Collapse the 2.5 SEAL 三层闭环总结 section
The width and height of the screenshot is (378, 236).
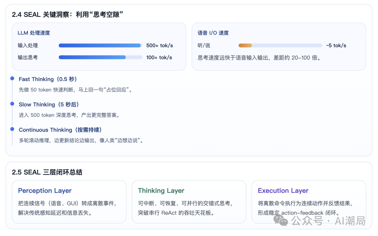[x=48, y=172]
